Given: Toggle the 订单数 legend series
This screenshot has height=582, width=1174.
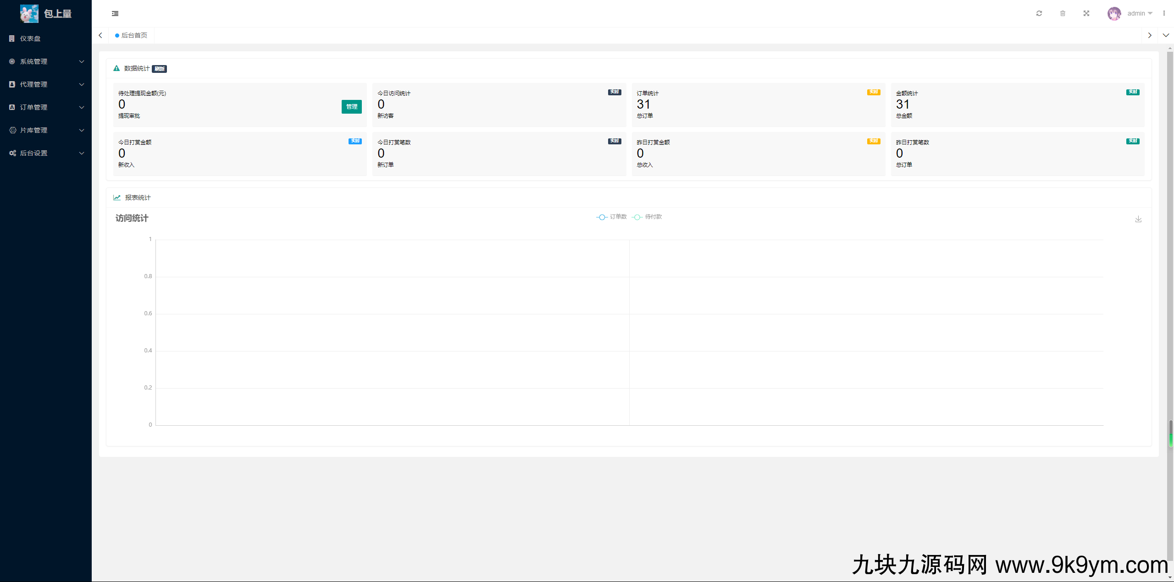Looking at the screenshot, I should pos(611,217).
